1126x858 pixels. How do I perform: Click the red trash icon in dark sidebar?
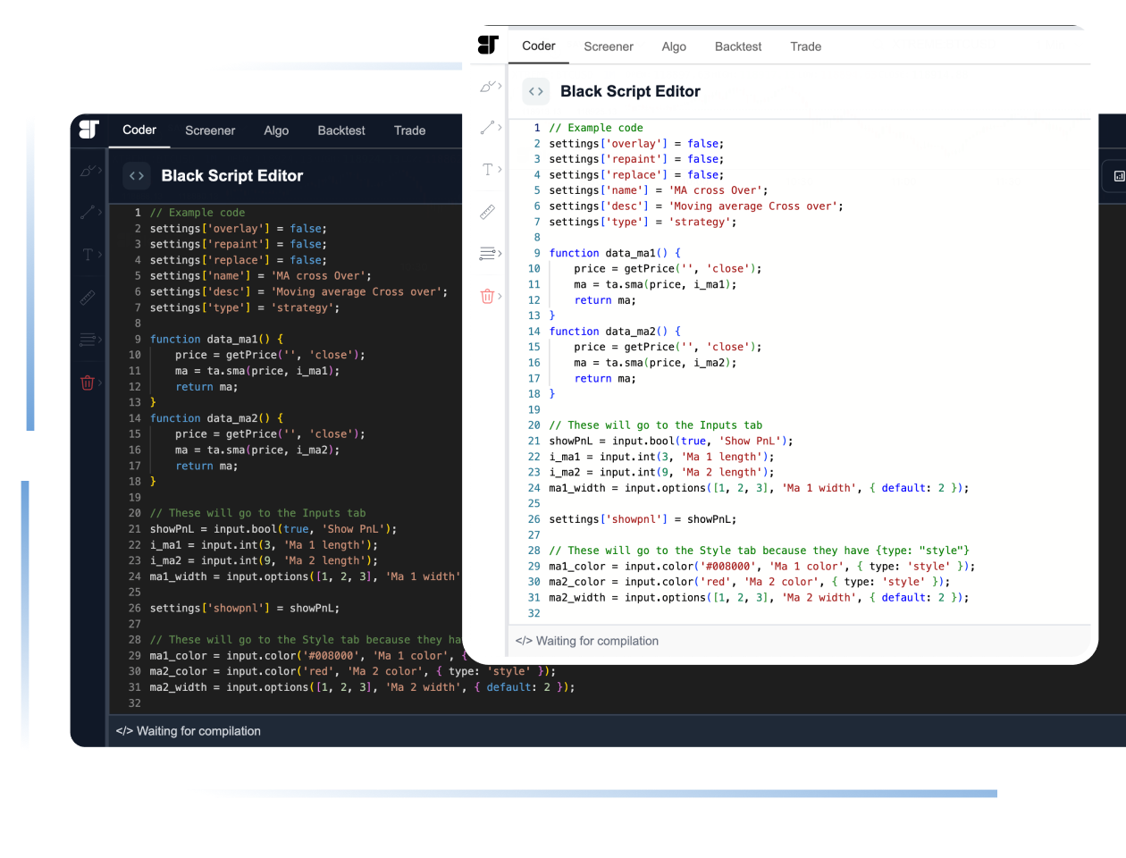[88, 383]
